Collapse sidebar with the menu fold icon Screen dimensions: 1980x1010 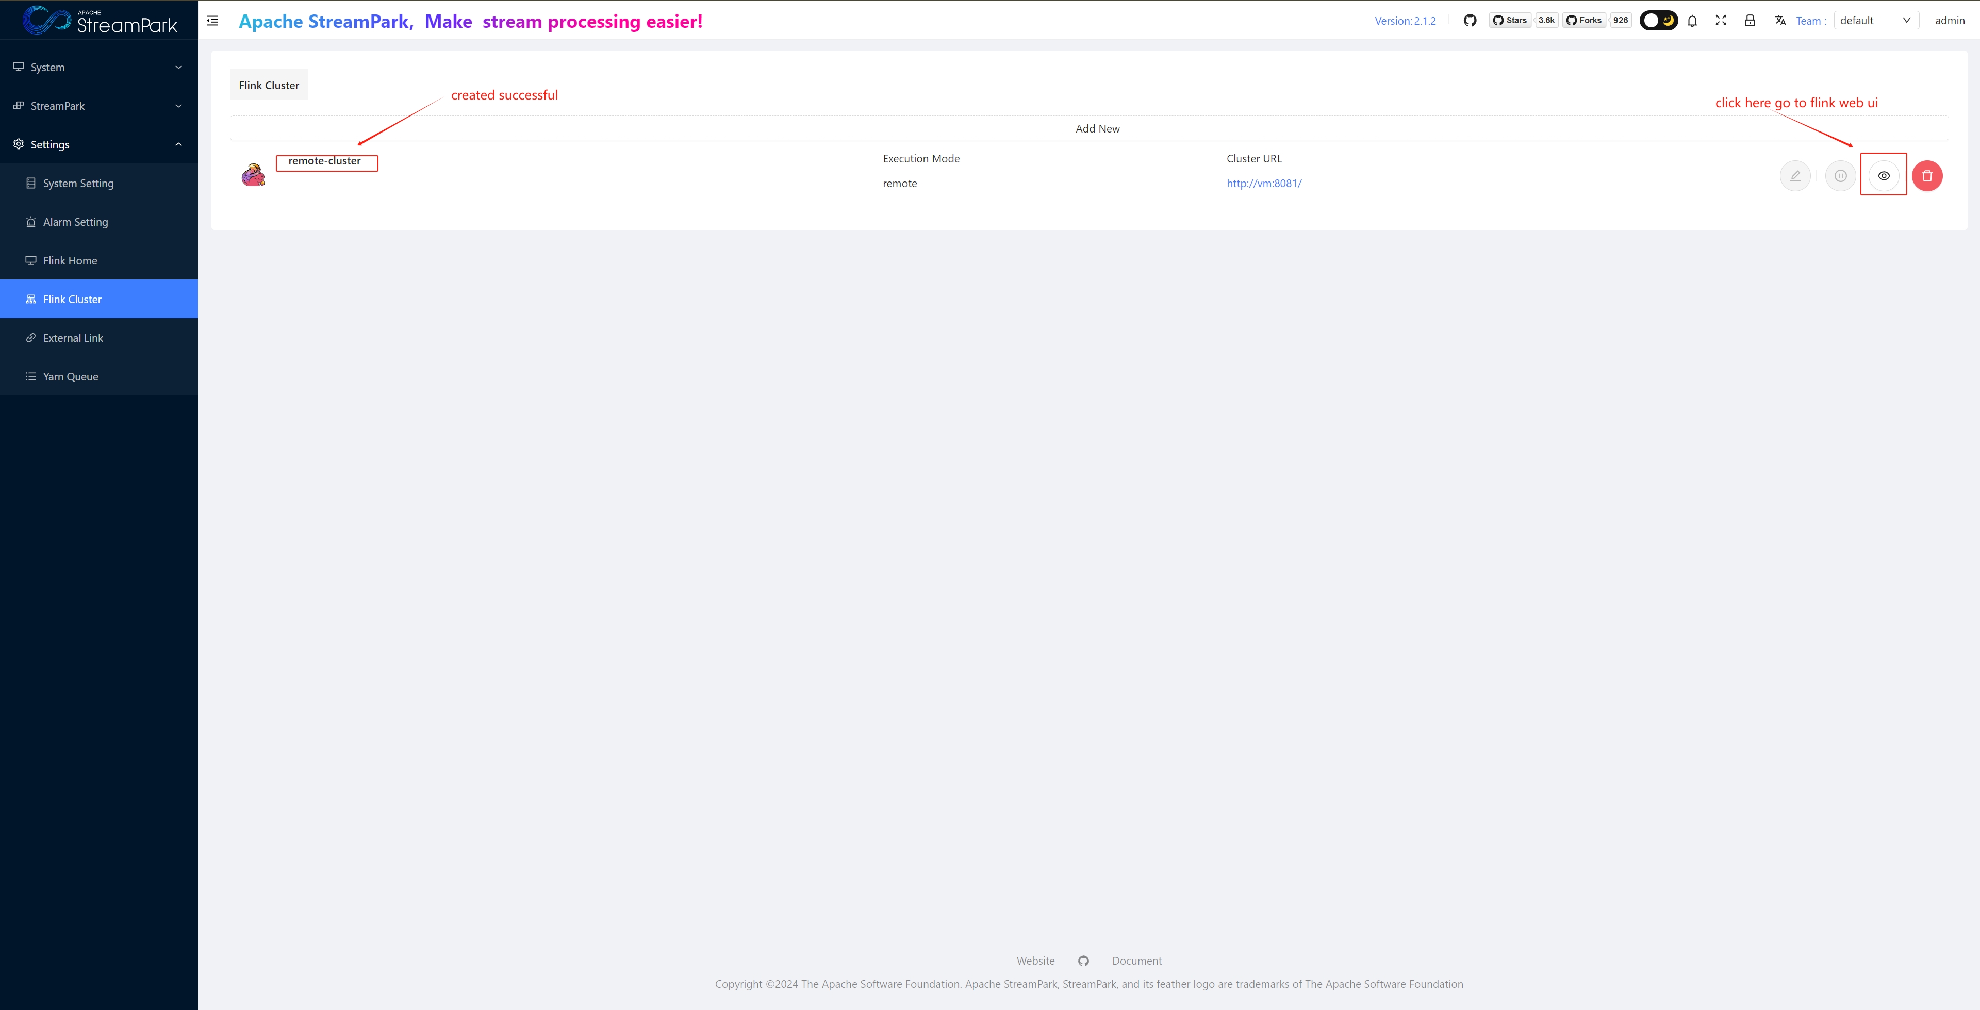pyautogui.click(x=213, y=21)
